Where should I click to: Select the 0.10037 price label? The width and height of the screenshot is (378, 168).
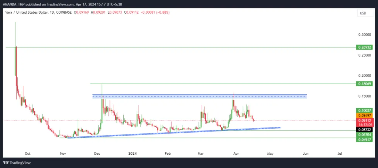[x=364, y=111]
